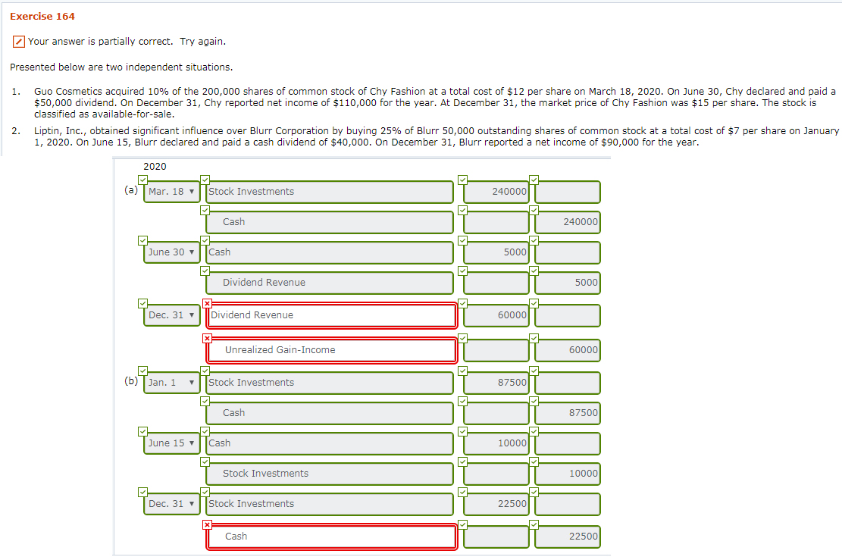
Task: Open the part (a) Dec. 31 date dropdown
Action: coord(172,315)
